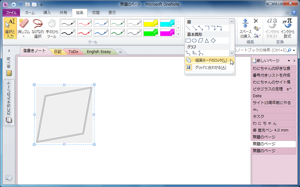Image resolution: width=300 pixels, height=187 pixels.
Task: Click 新しいページ to add a page
Action: pos(266,61)
